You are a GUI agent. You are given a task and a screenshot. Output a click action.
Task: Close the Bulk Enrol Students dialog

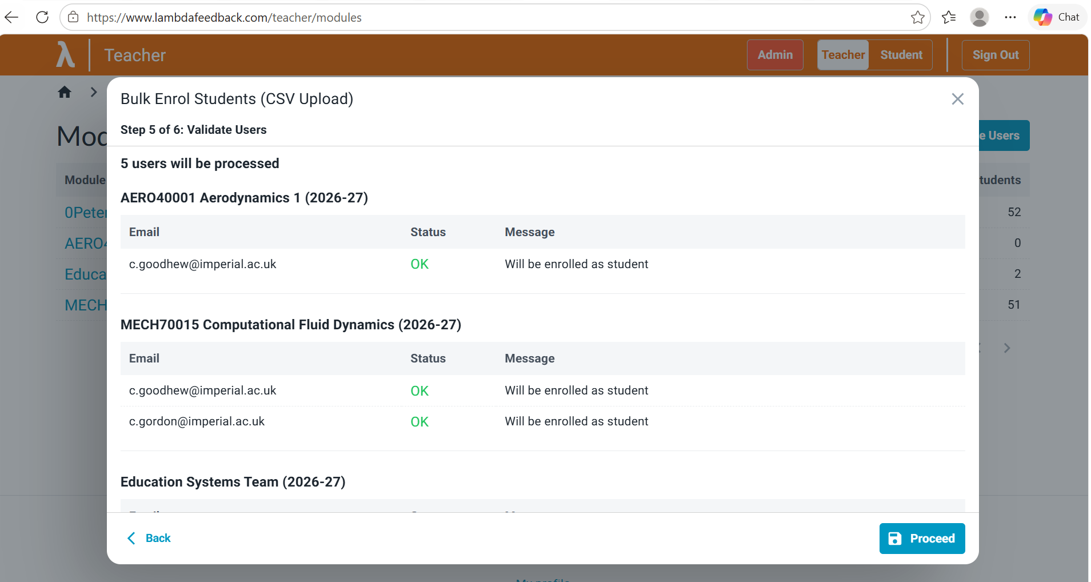click(x=958, y=99)
